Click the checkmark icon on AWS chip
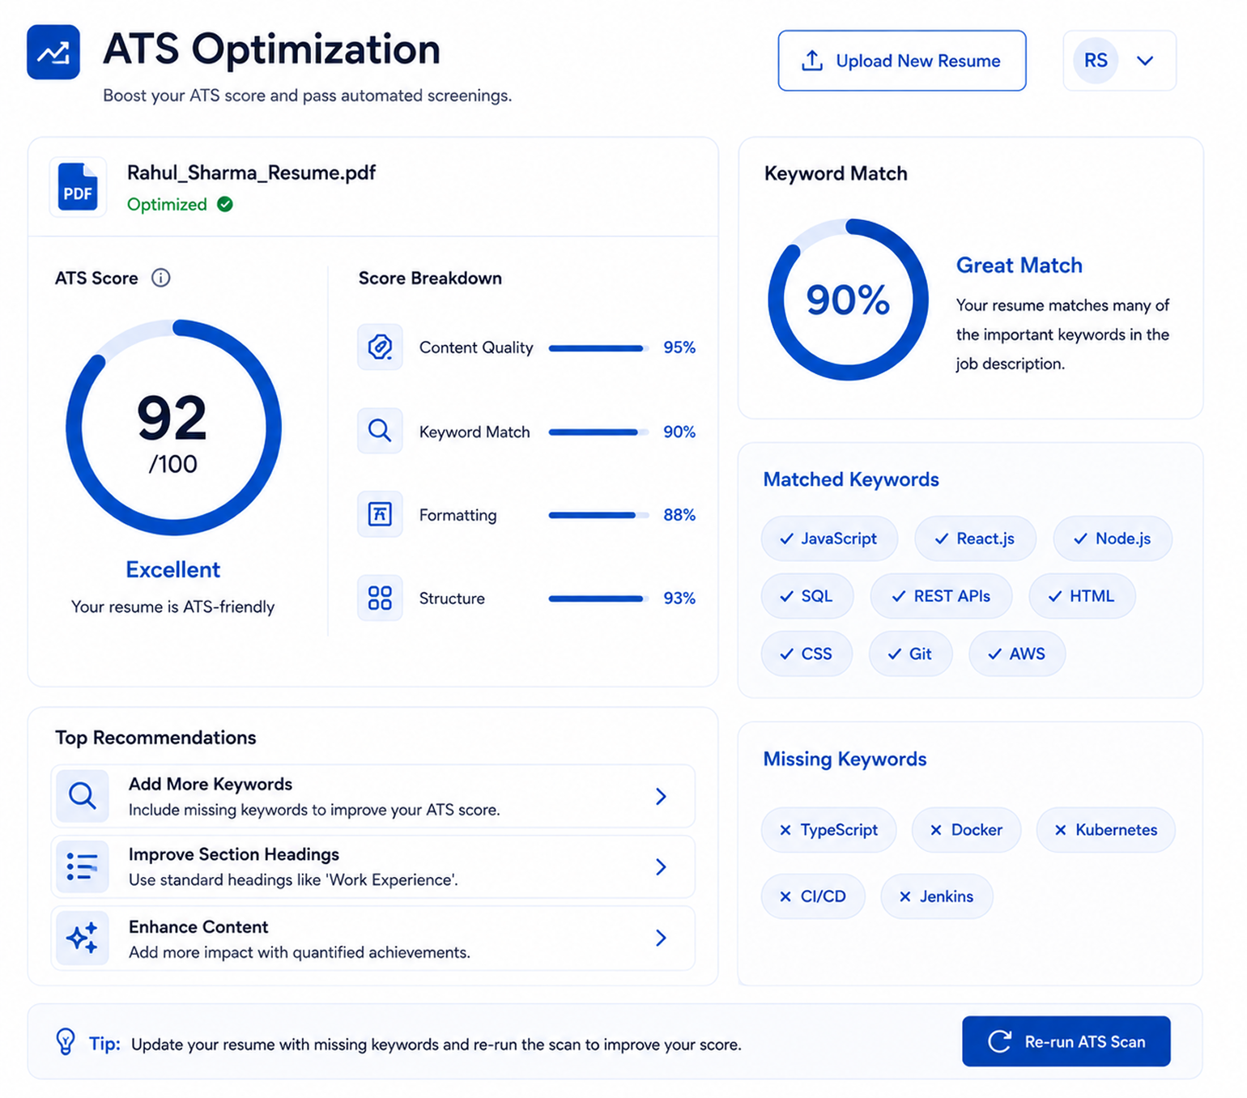Viewport: 1247px width, 1098px height. pyautogui.click(x=994, y=653)
